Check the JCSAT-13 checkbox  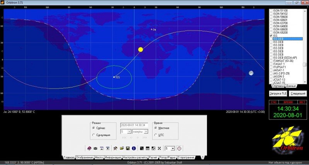click(x=271, y=80)
